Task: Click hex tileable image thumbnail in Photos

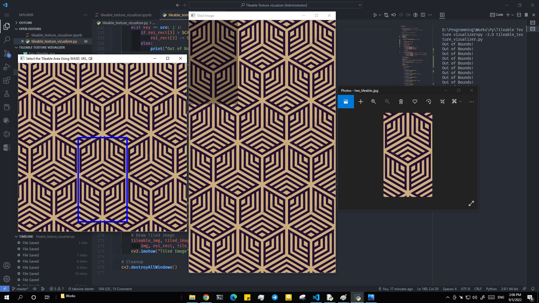Action: [x=408, y=155]
